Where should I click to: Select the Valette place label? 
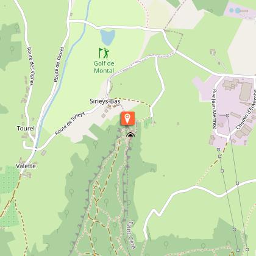pyautogui.click(x=26, y=166)
